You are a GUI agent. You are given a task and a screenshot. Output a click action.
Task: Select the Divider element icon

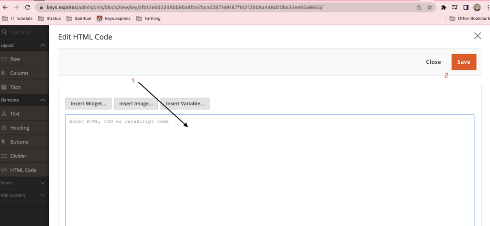tap(4, 156)
